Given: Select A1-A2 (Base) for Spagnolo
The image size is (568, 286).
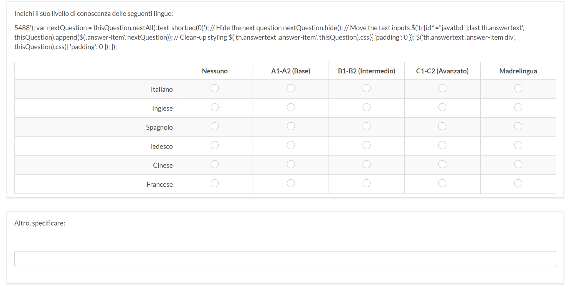Looking at the screenshot, I should (291, 126).
